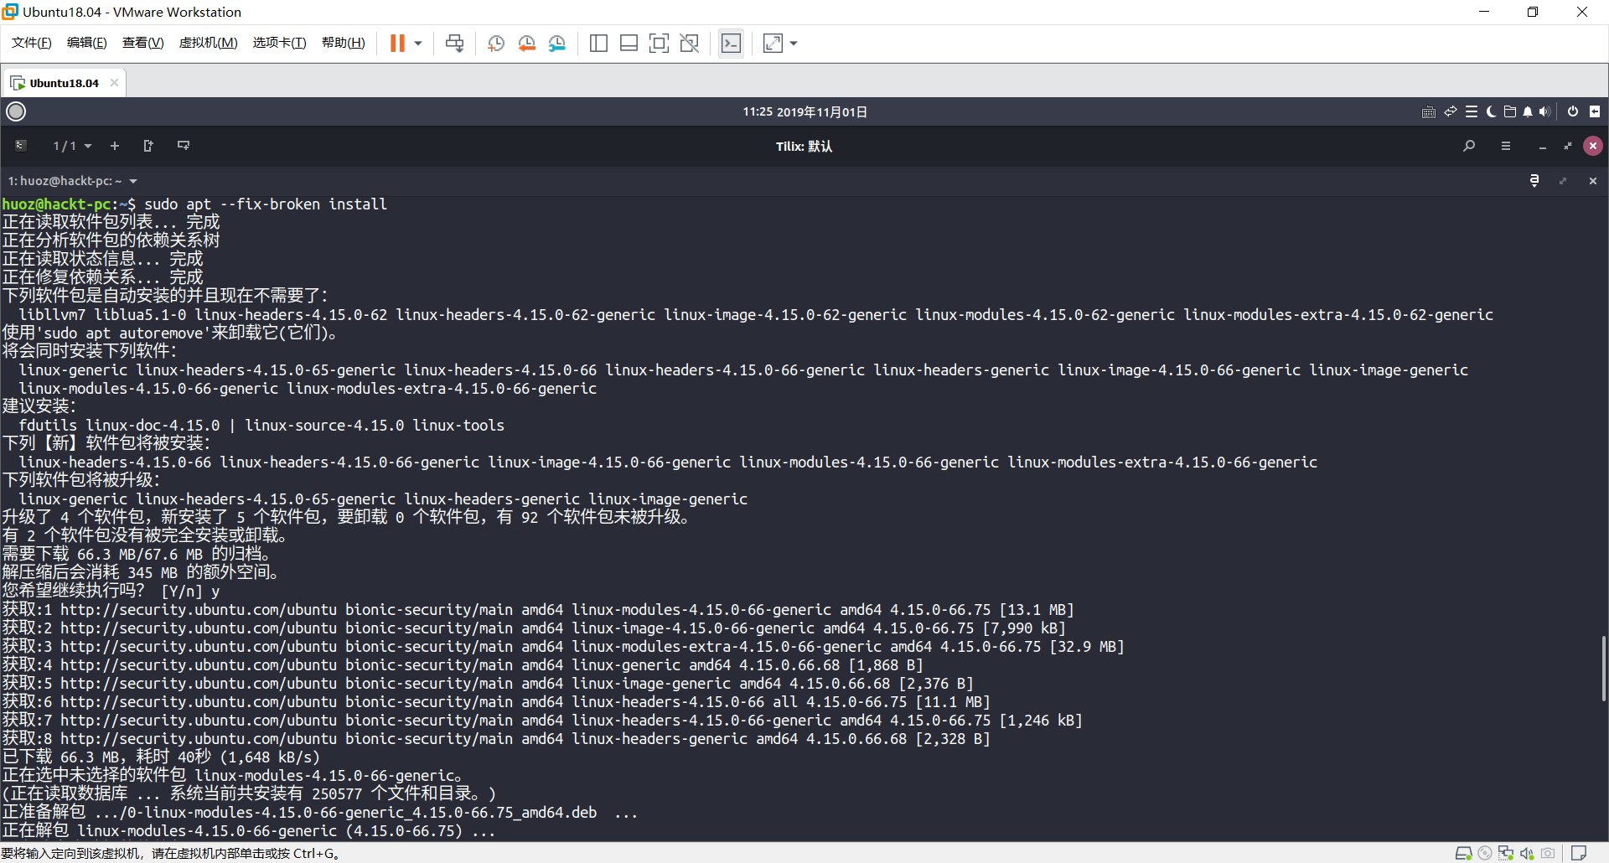Open the Raven sidebar arrow icon
Viewport: 1609px width, 863px height.
pyautogui.click(x=1595, y=112)
